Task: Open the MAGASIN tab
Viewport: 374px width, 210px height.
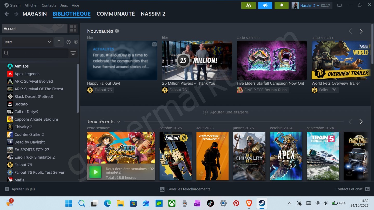Action: pyautogui.click(x=35, y=14)
